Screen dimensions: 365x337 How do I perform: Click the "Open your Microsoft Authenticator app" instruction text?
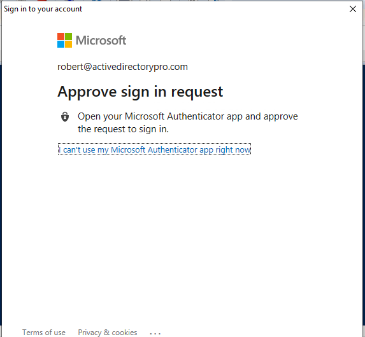pos(188,123)
